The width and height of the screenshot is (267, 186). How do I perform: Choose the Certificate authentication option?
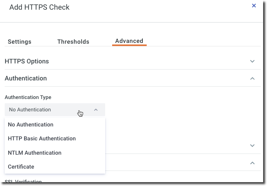21,167
